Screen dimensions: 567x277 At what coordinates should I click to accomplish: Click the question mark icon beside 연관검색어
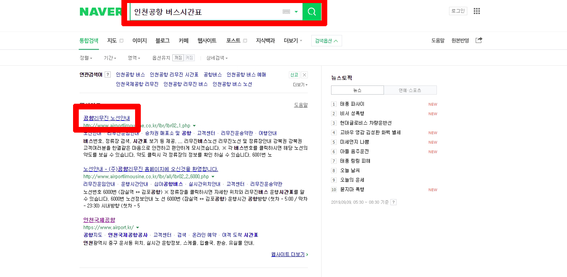click(x=108, y=74)
